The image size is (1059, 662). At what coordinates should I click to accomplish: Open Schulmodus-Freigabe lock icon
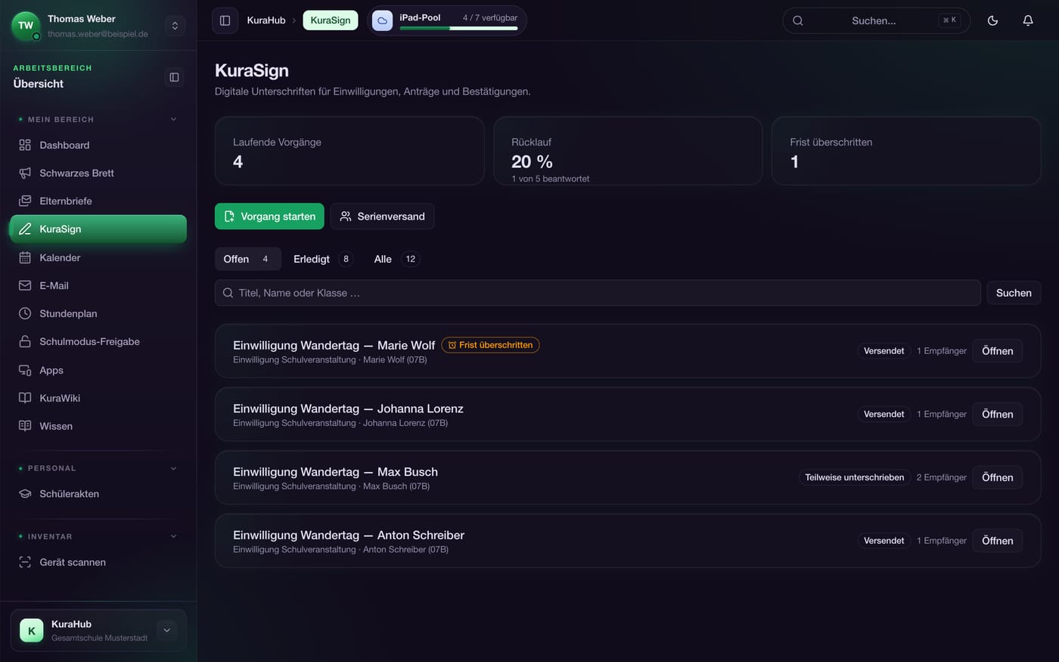[x=25, y=342]
